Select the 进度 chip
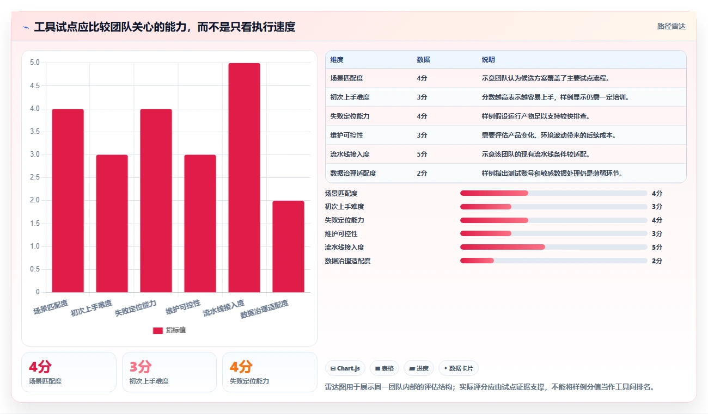 419,368
